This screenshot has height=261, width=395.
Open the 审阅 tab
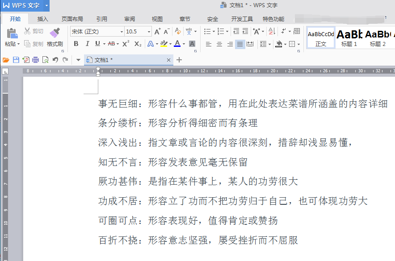click(130, 19)
